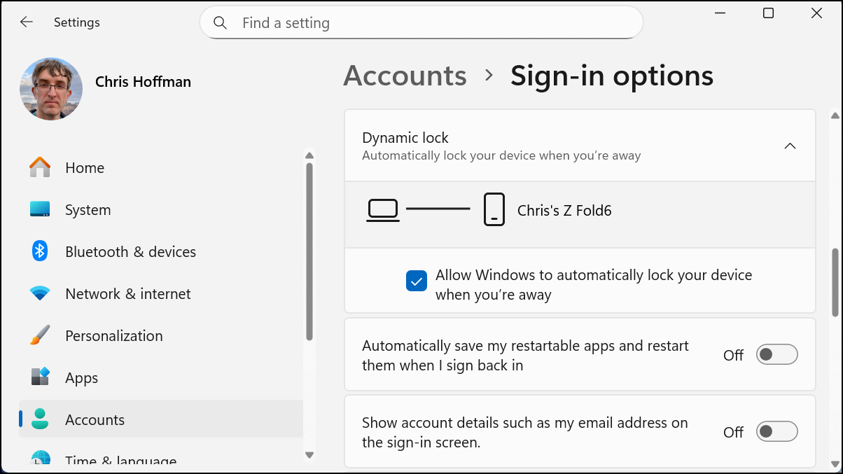Select the System settings icon
The width and height of the screenshot is (843, 474).
point(39,209)
